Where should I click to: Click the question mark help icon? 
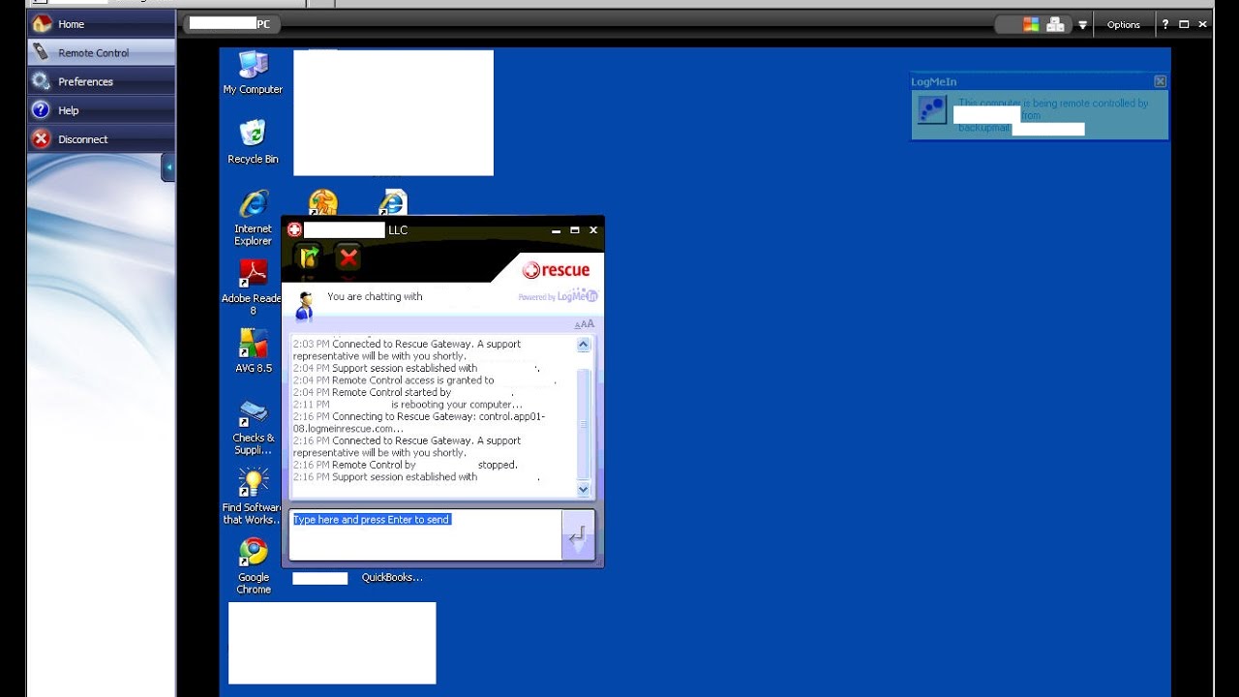1165,24
